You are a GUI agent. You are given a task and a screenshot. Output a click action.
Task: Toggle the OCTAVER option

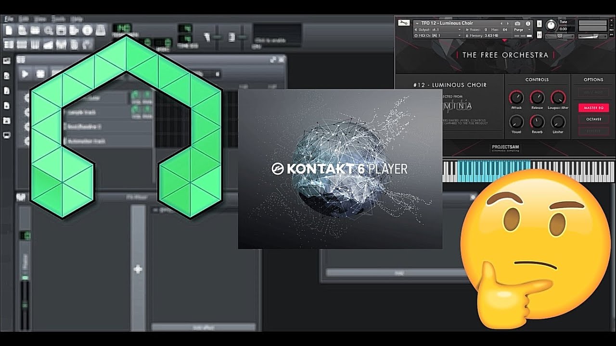coord(593,119)
